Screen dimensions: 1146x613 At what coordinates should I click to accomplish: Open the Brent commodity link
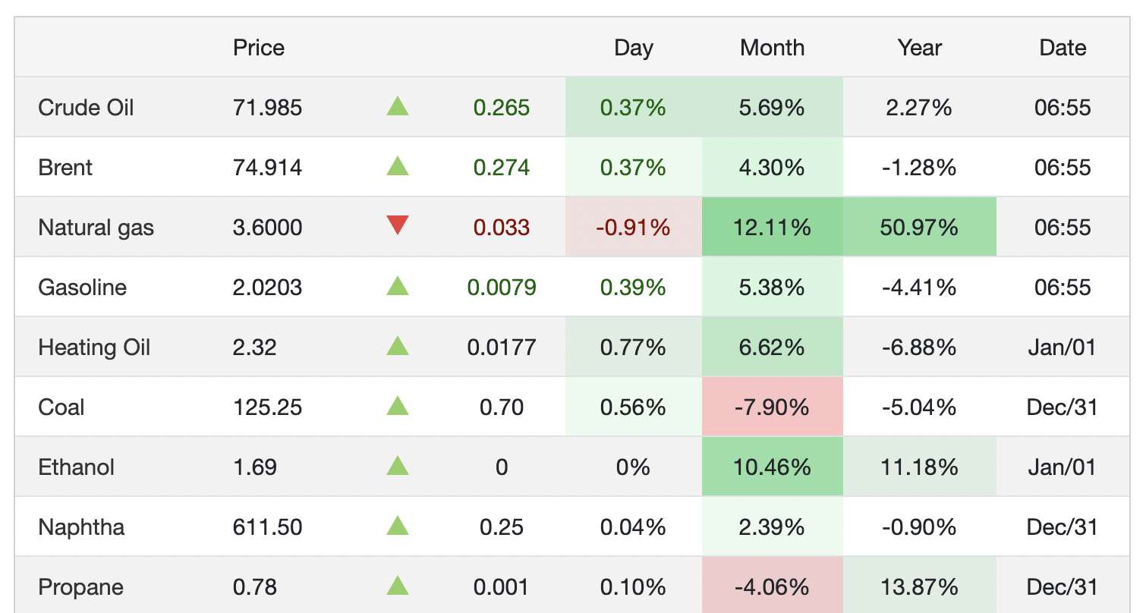tap(65, 168)
